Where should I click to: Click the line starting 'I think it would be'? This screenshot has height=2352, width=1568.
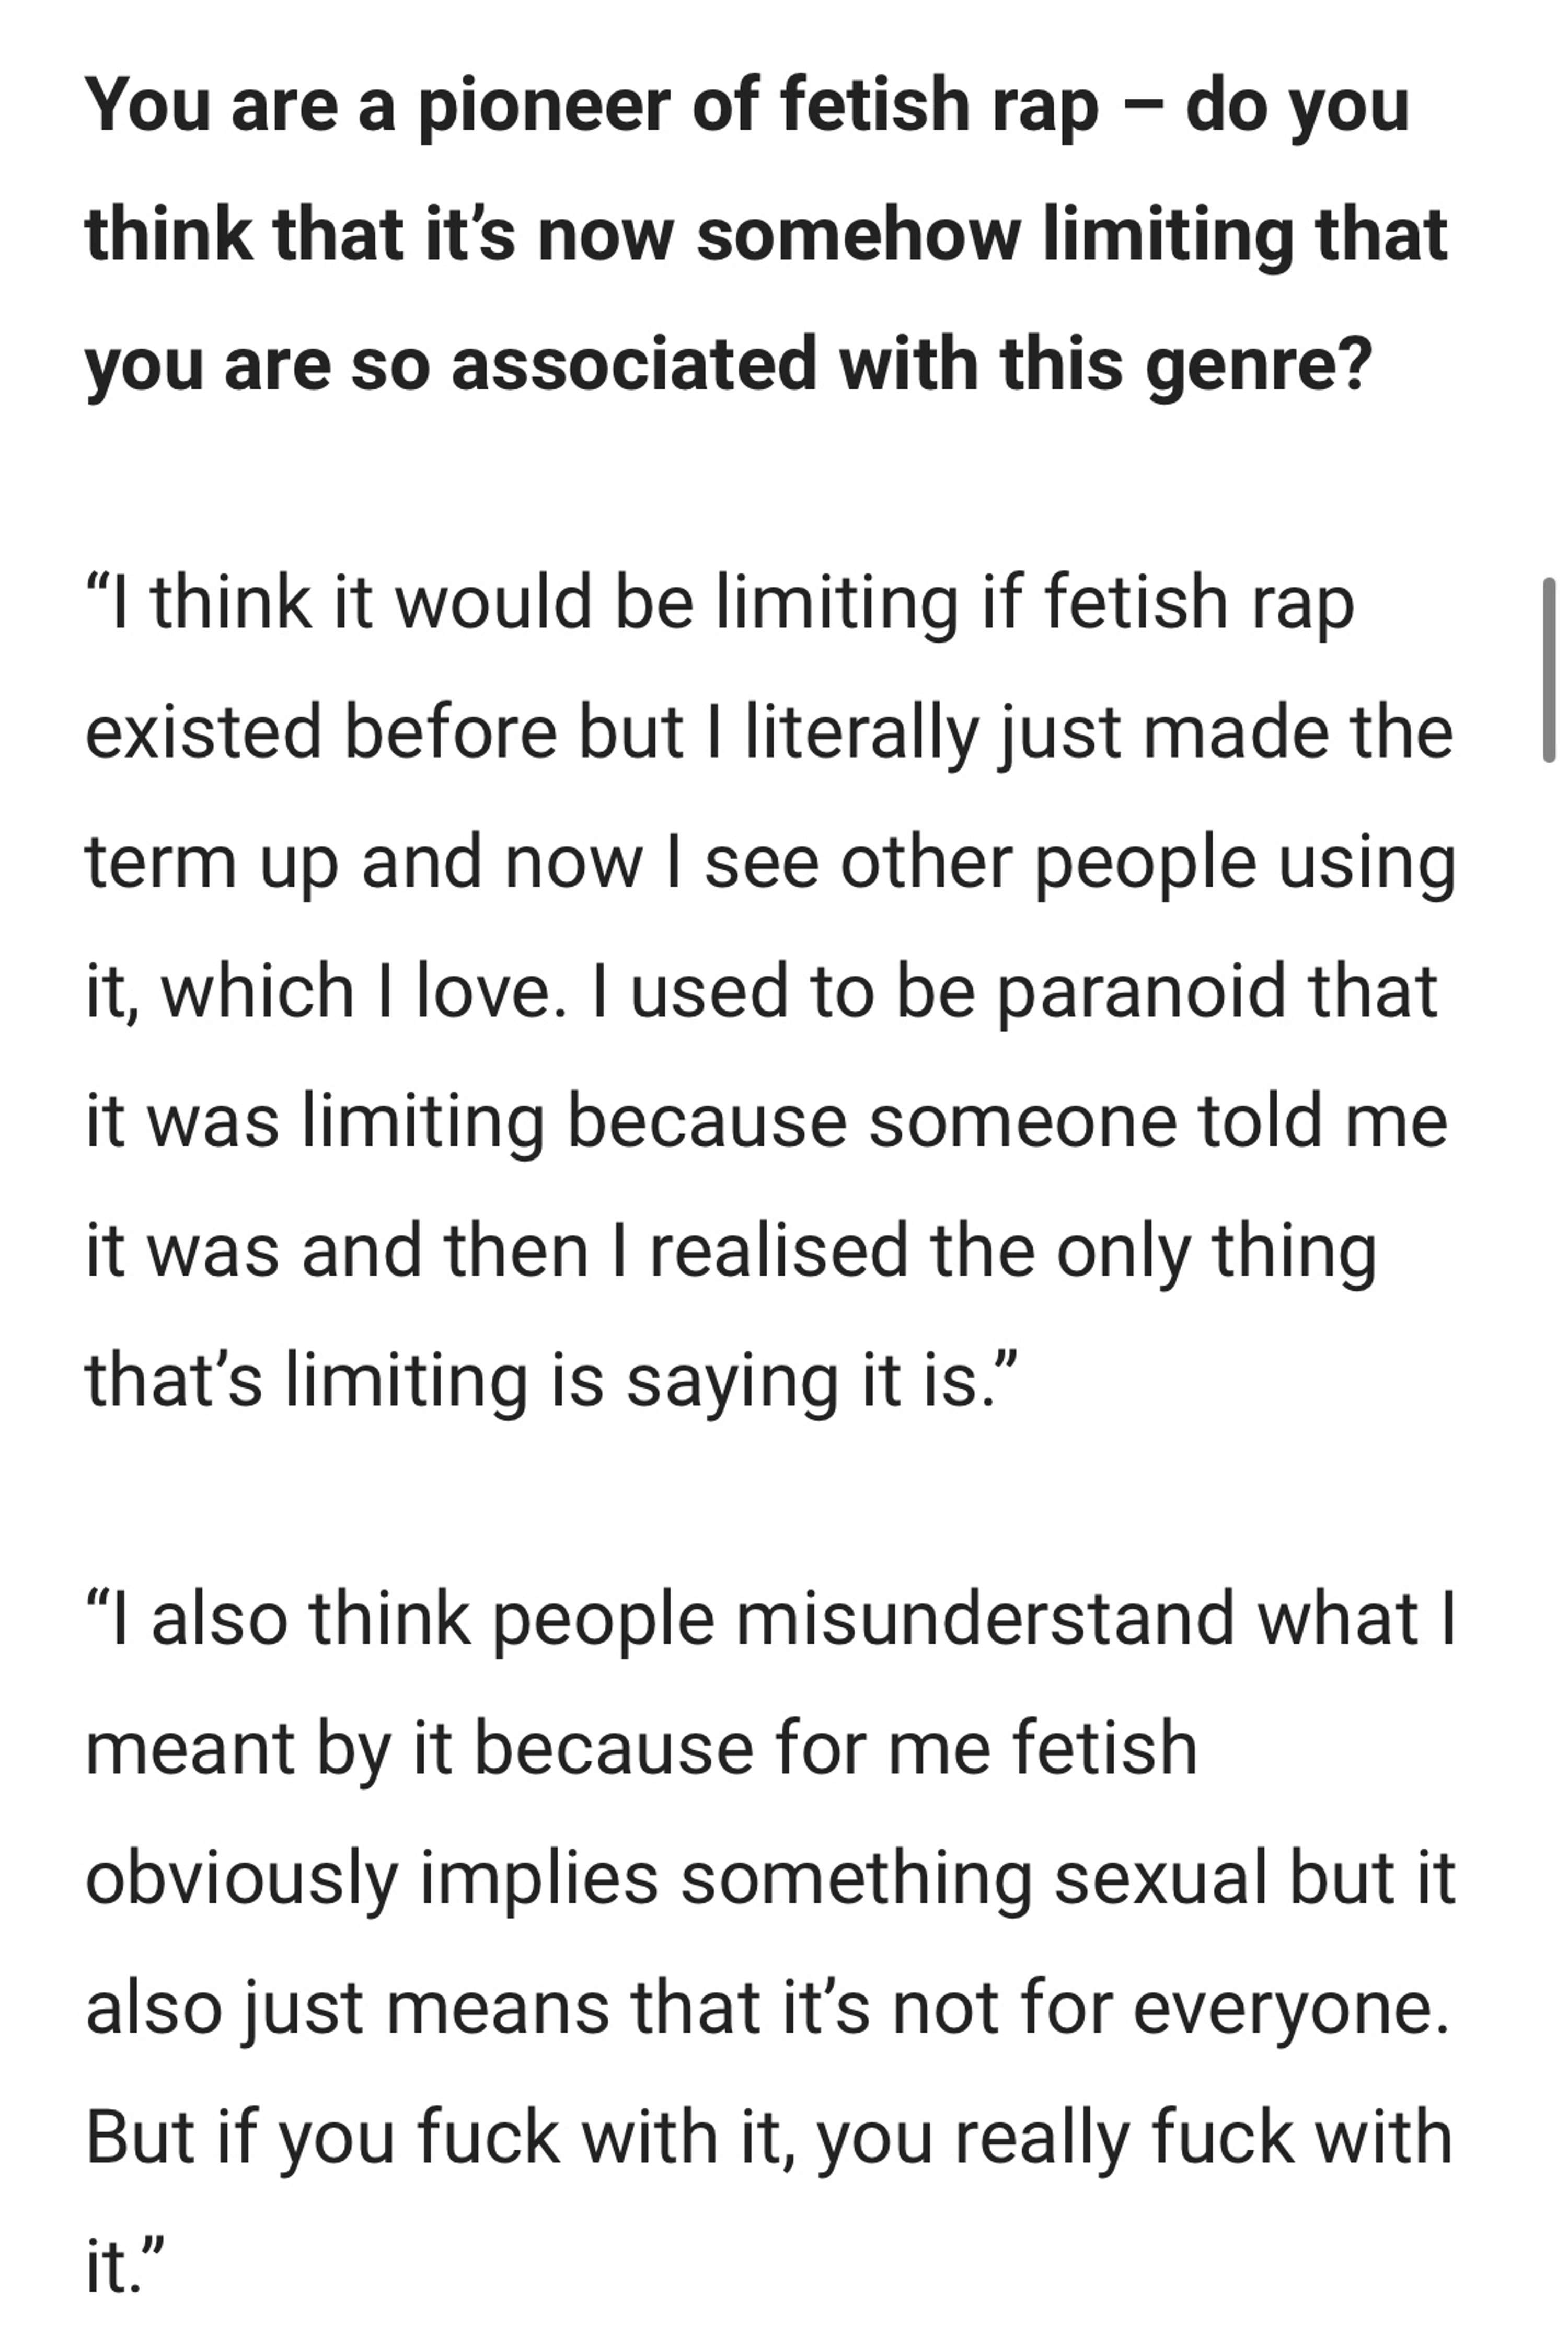coord(720,603)
